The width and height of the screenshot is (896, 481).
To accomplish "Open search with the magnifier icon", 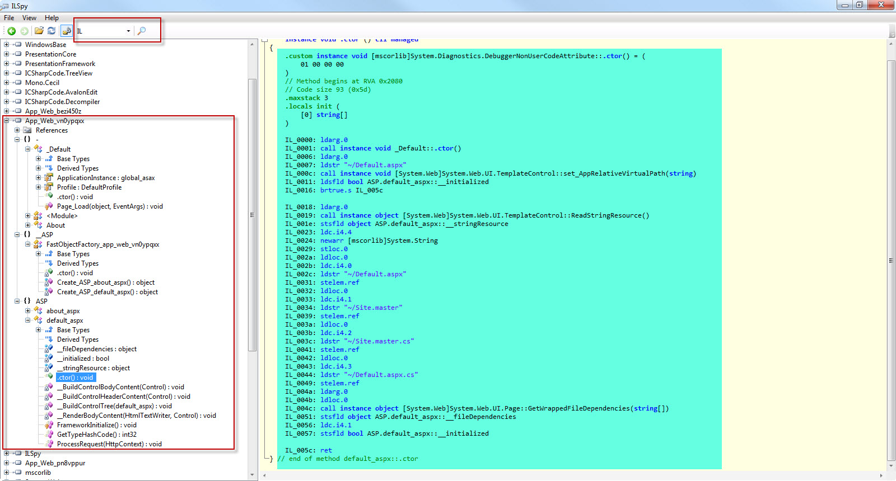I will (141, 31).
